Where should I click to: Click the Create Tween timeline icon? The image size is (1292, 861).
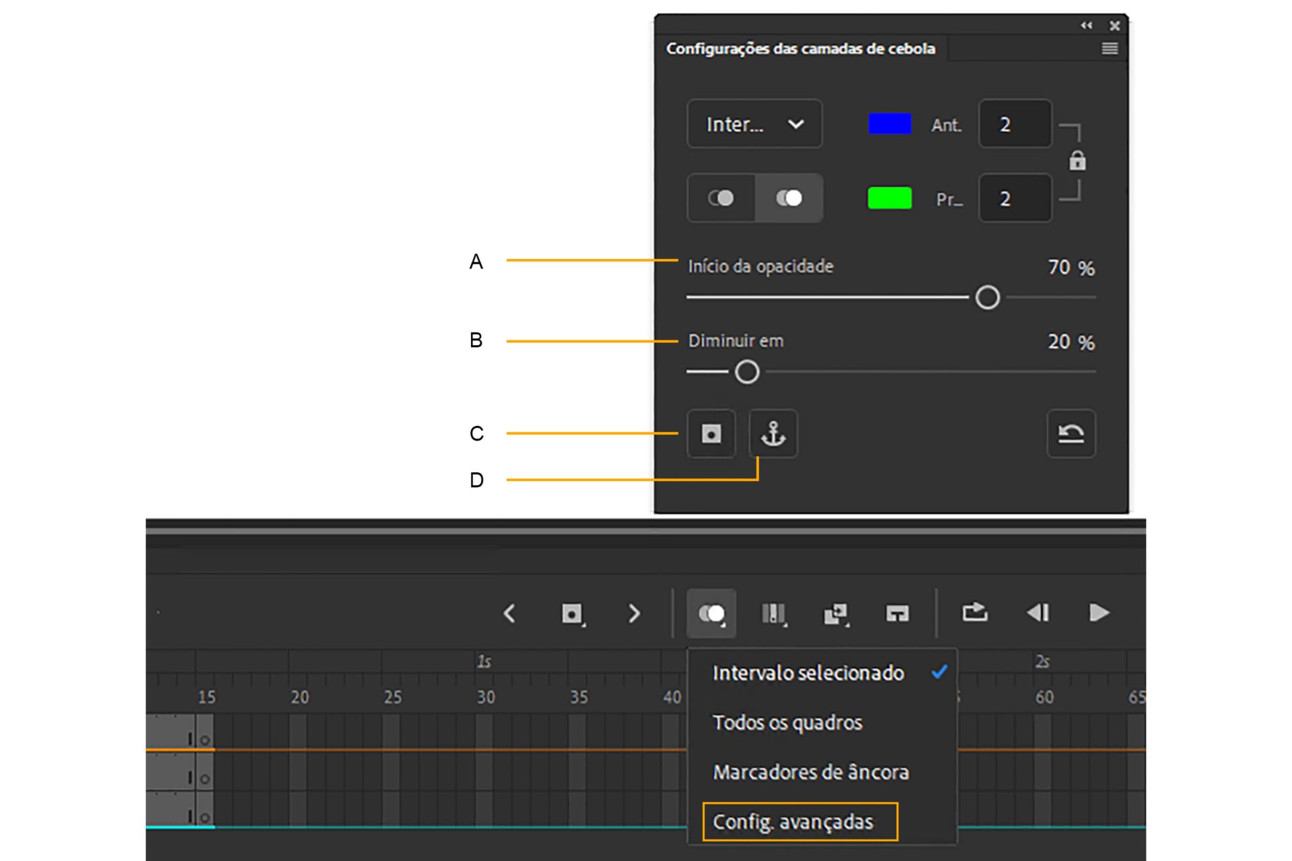tap(835, 613)
